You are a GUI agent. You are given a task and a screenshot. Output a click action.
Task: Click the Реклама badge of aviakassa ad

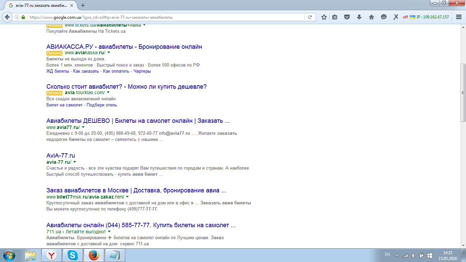[55, 53]
